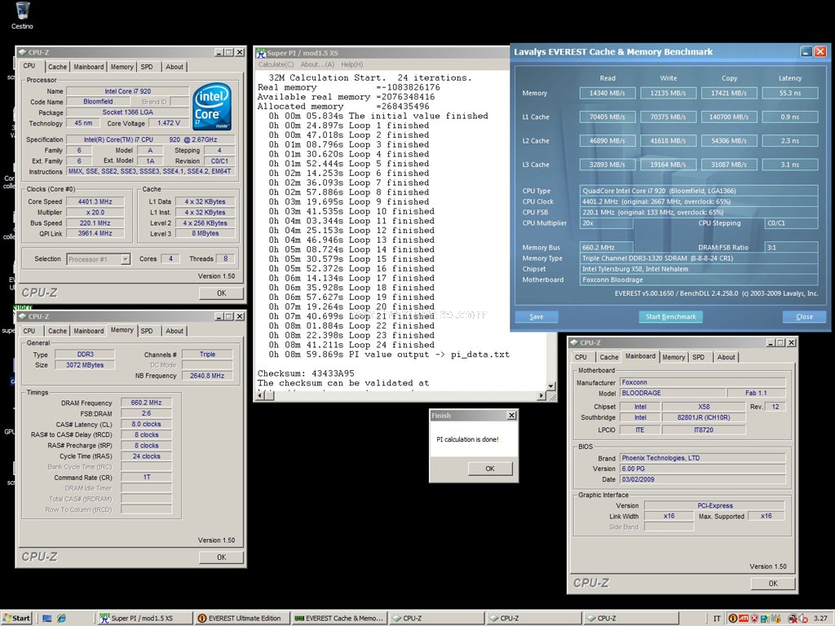Click the NB Frequency value 2640.8 MHz
835x626 pixels.
(x=207, y=376)
